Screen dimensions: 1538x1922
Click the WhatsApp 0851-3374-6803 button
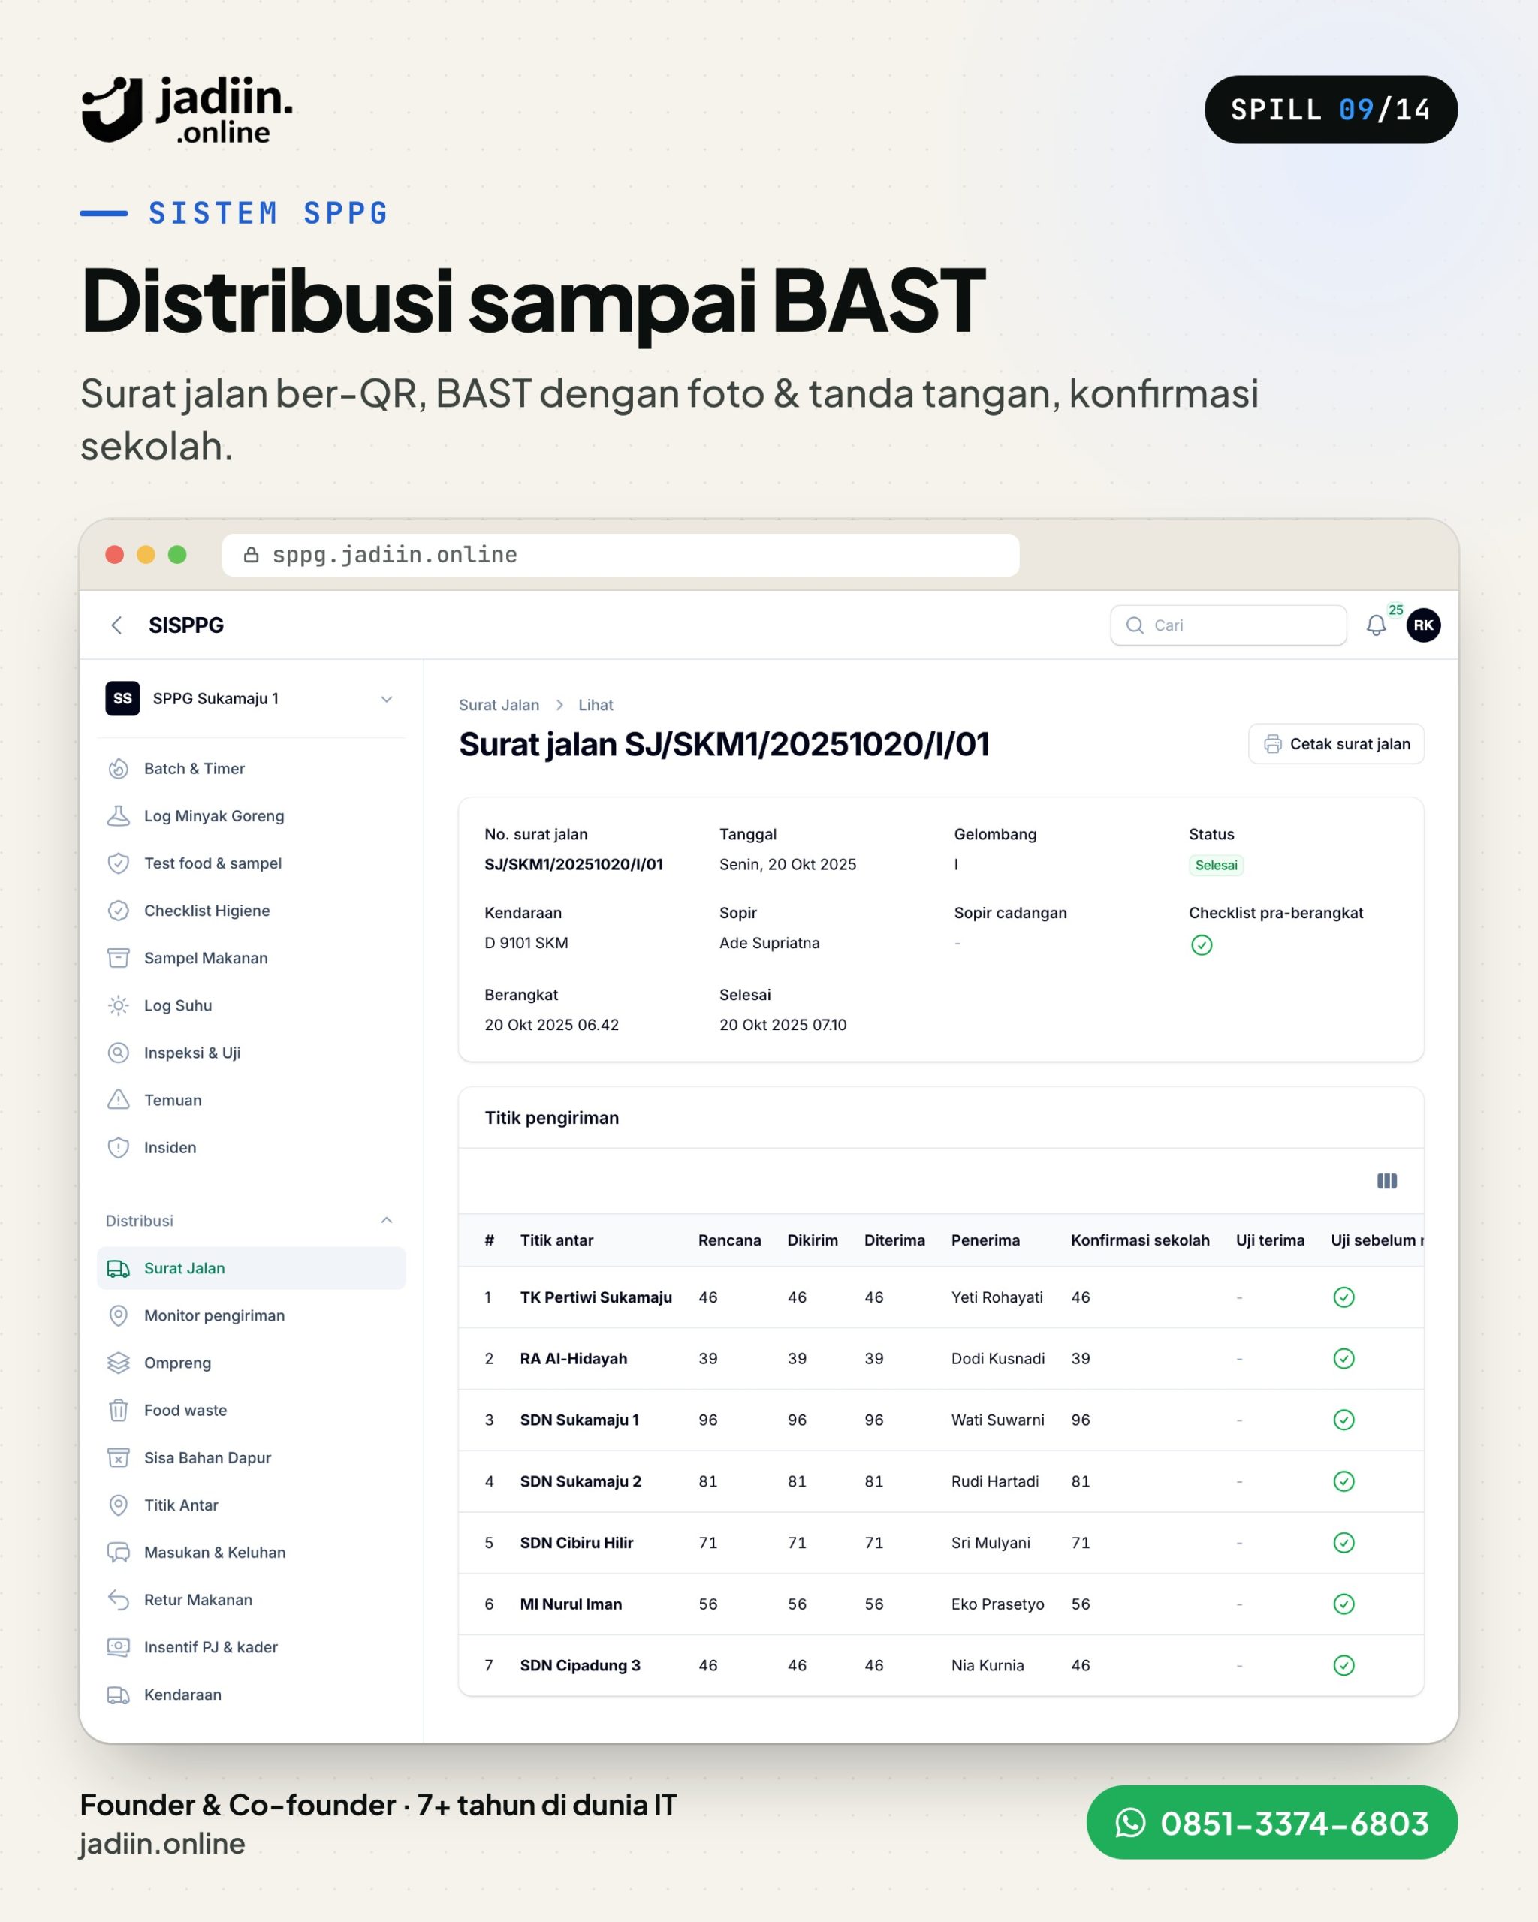[1271, 1822]
